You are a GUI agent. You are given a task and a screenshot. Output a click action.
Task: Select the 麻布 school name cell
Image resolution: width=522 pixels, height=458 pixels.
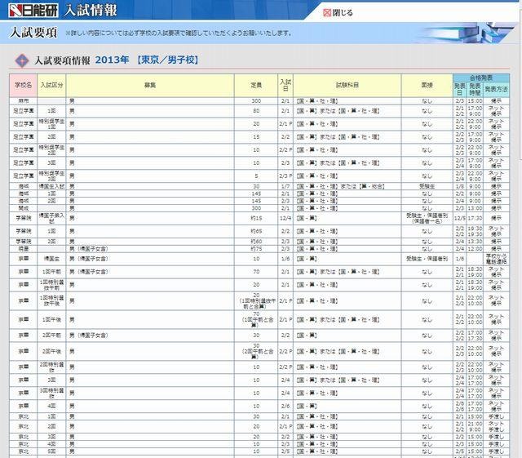coord(24,101)
